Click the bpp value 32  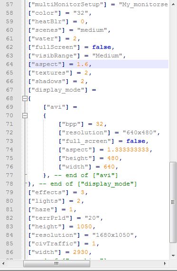click(100, 124)
